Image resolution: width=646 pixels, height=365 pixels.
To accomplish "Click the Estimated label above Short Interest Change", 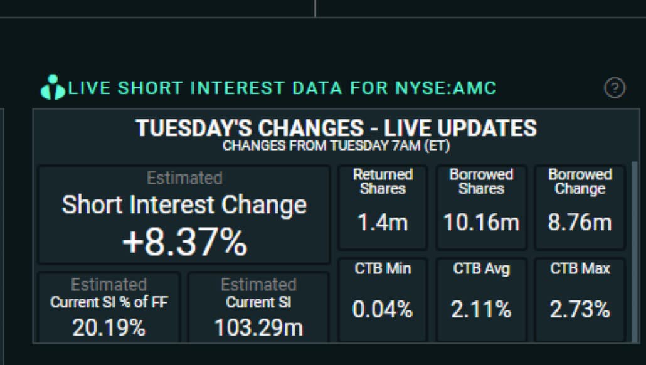I will click(184, 179).
